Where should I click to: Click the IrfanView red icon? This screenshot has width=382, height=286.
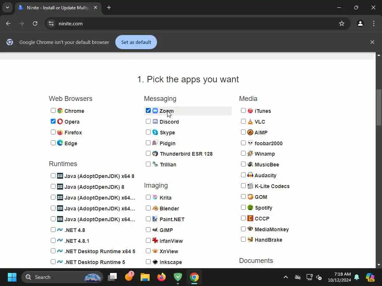click(155, 240)
